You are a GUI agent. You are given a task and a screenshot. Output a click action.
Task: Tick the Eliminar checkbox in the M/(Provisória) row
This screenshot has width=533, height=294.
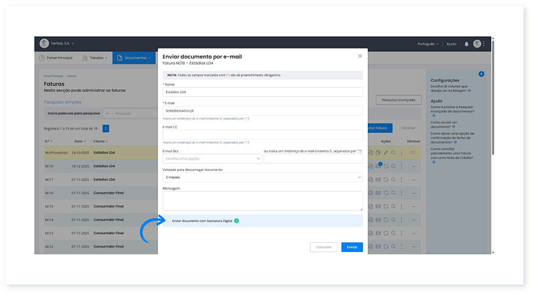(x=412, y=152)
